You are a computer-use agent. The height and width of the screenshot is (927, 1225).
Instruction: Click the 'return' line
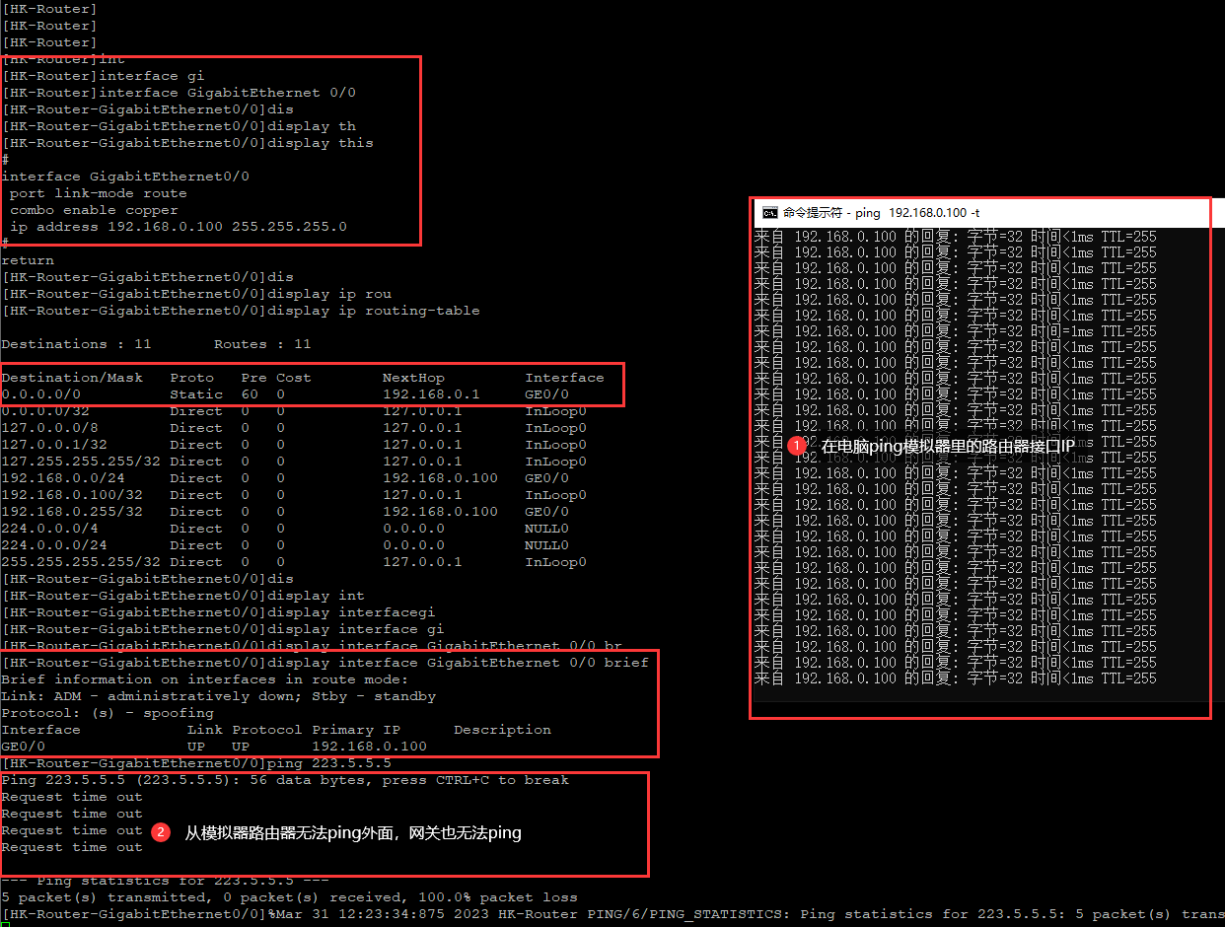tap(28, 260)
